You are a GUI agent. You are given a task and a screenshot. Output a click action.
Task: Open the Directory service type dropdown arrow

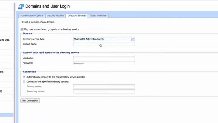pyautogui.click(x=133, y=39)
